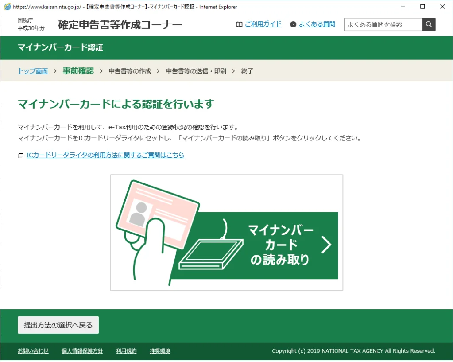
Task: Open the 推奨環境 recommended environment link
Action: (159, 350)
